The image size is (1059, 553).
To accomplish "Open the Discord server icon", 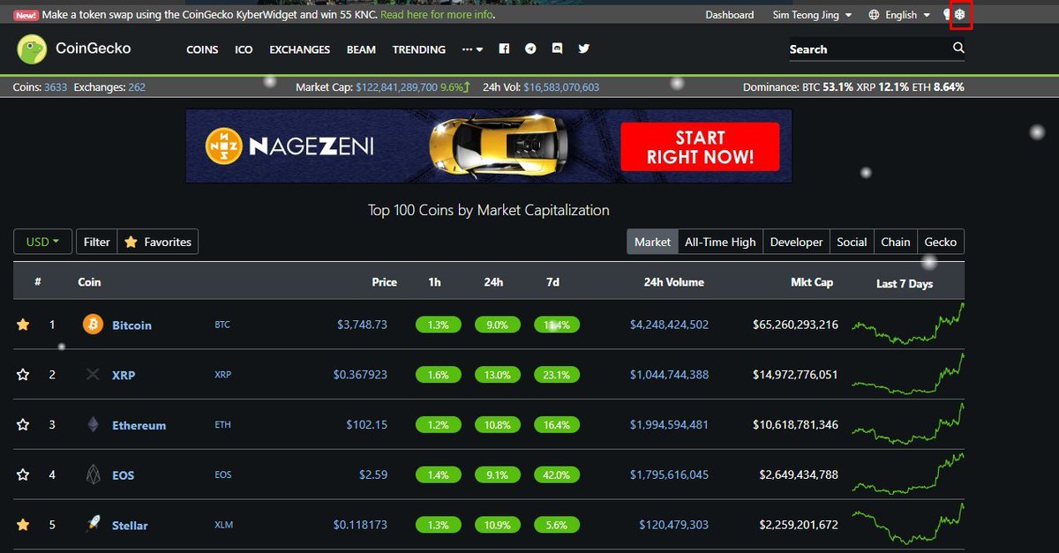I will 557,49.
